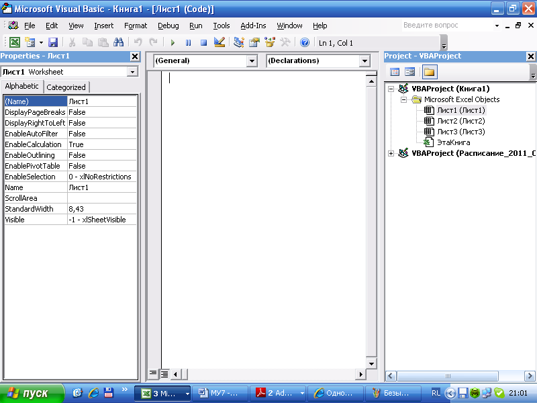Open the Edit menu
This screenshot has width=537, height=403.
[x=52, y=26]
